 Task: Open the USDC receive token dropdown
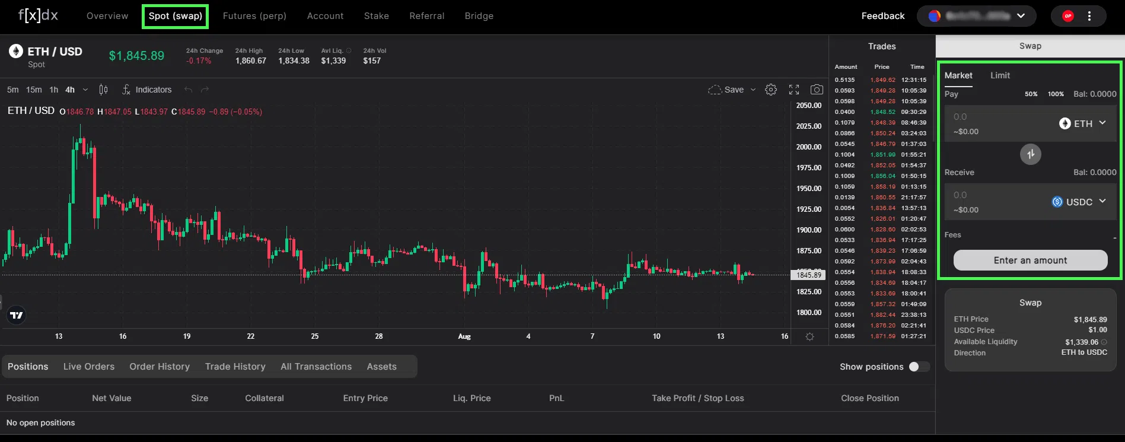[x=1079, y=202]
